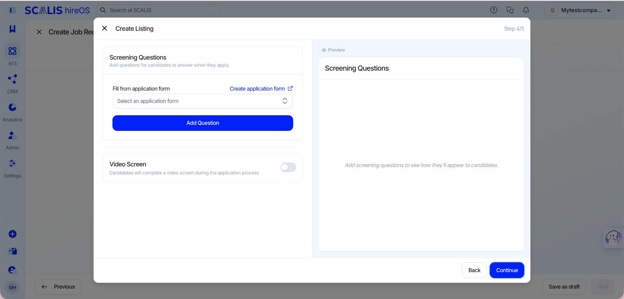624x299 pixels.
Task: Expand the Mytestcompany account dropdown
Action: point(580,10)
